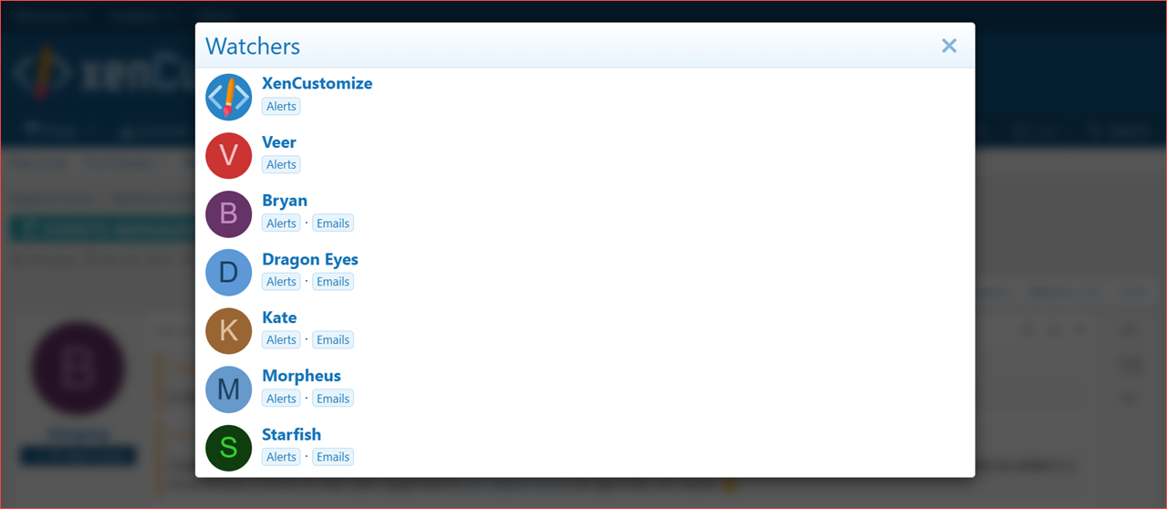Viewport: 1167px width, 509px height.
Task: Click the Alerts tag under Veer
Action: [281, 165]
